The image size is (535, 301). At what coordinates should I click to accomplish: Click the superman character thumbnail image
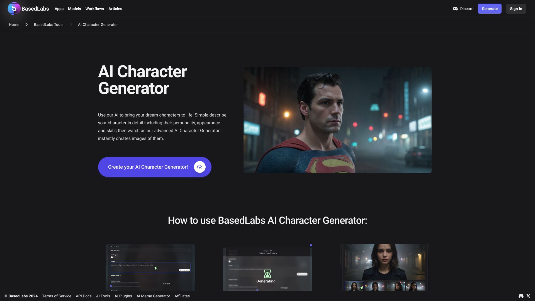click(x=337, y=120)
